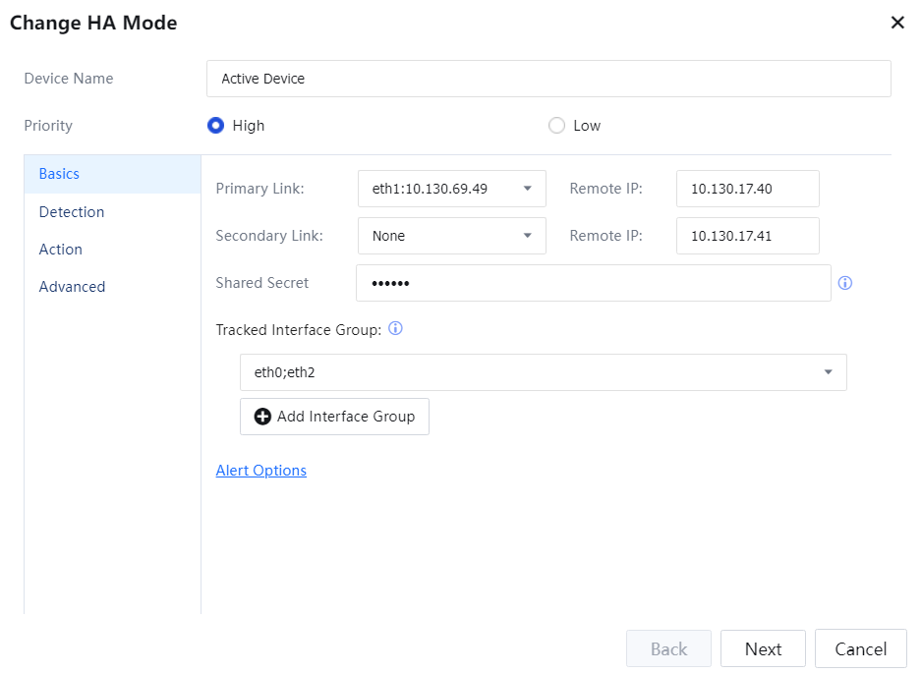This screenshot has height=673, width=921.
Task: Open the Alert Options link
Action: (x=260, y=471)
